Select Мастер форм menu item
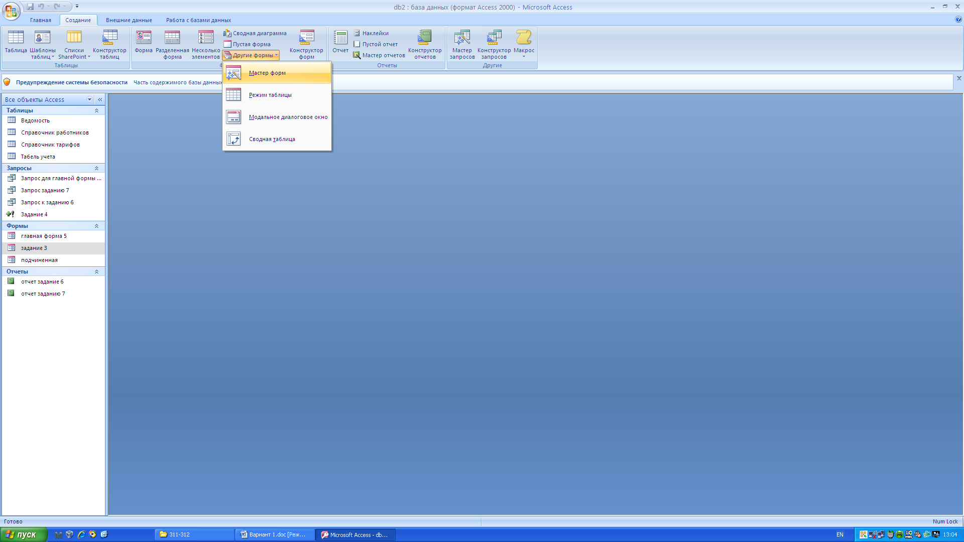This screenshot has height=542, width=964. pyautogui.click(x=277, y=73)
